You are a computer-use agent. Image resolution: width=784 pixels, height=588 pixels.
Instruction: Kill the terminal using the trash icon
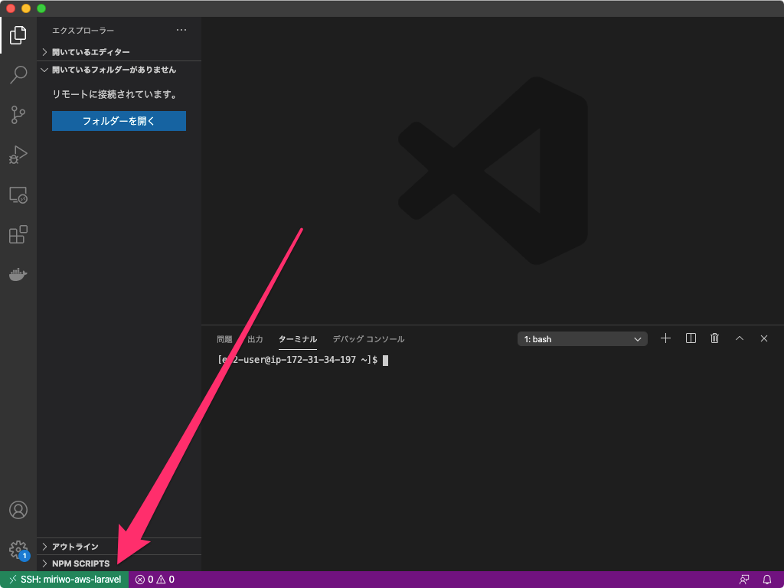(714, 338)
